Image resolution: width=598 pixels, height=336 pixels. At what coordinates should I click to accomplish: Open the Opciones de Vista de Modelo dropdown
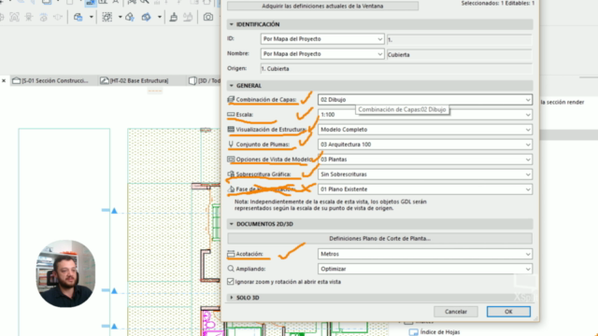point(425,160)
